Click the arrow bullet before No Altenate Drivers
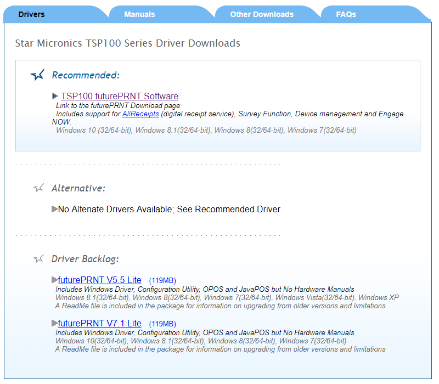The width and height of the screenshot is (439, 384). coord(54,209)
